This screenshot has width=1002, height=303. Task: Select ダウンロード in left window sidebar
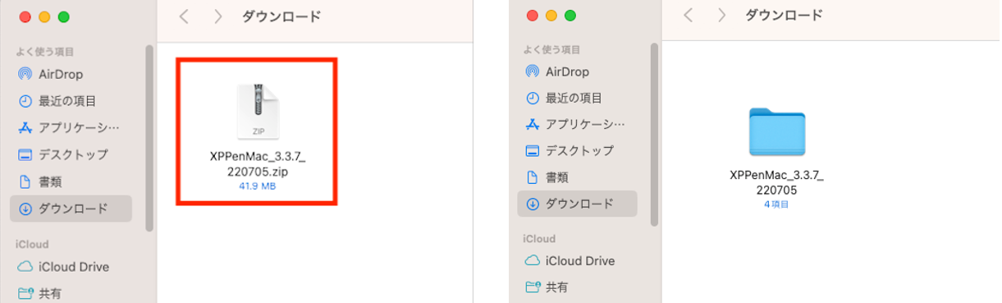point(71,209)
